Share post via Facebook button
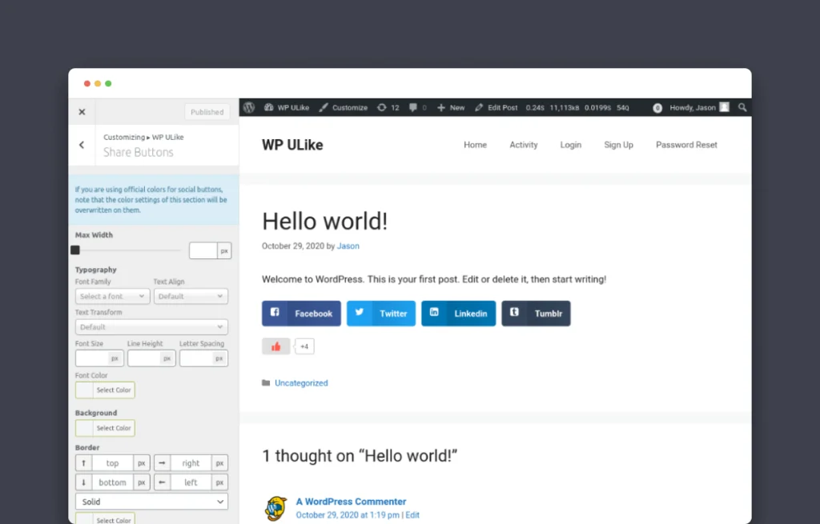This screenshot has height=524, width=820. click(301, 314)
